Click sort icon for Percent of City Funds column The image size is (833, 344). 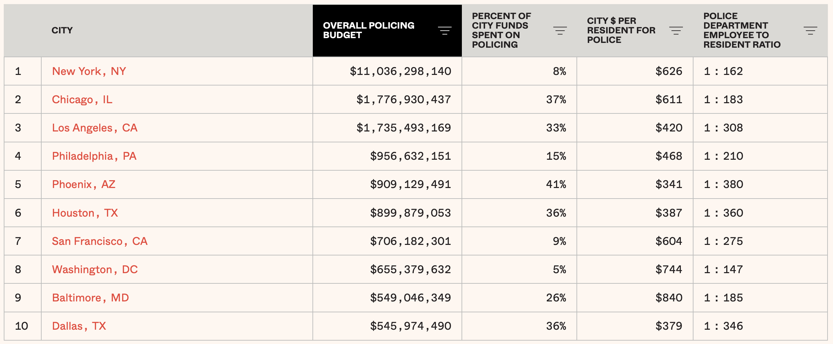pyautogui.click(x=560, y=31)
